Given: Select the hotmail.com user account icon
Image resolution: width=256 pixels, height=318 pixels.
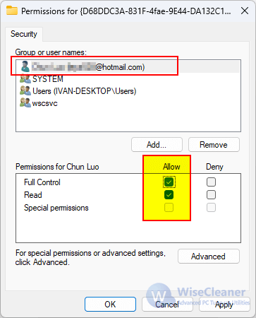Looking at the screenshot, I should pyautogui.click(x=25, y=66).
